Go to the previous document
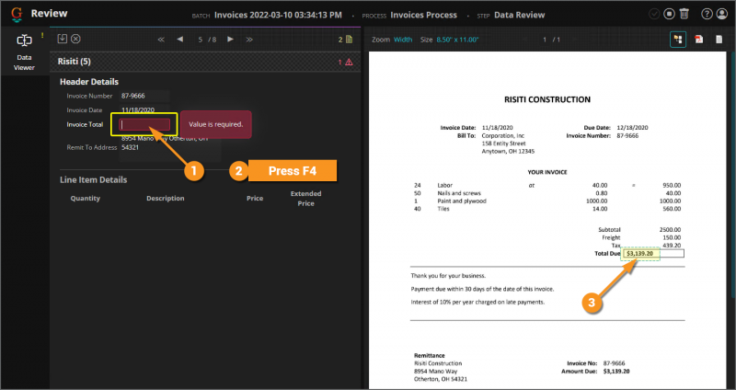 coord(179,39)
